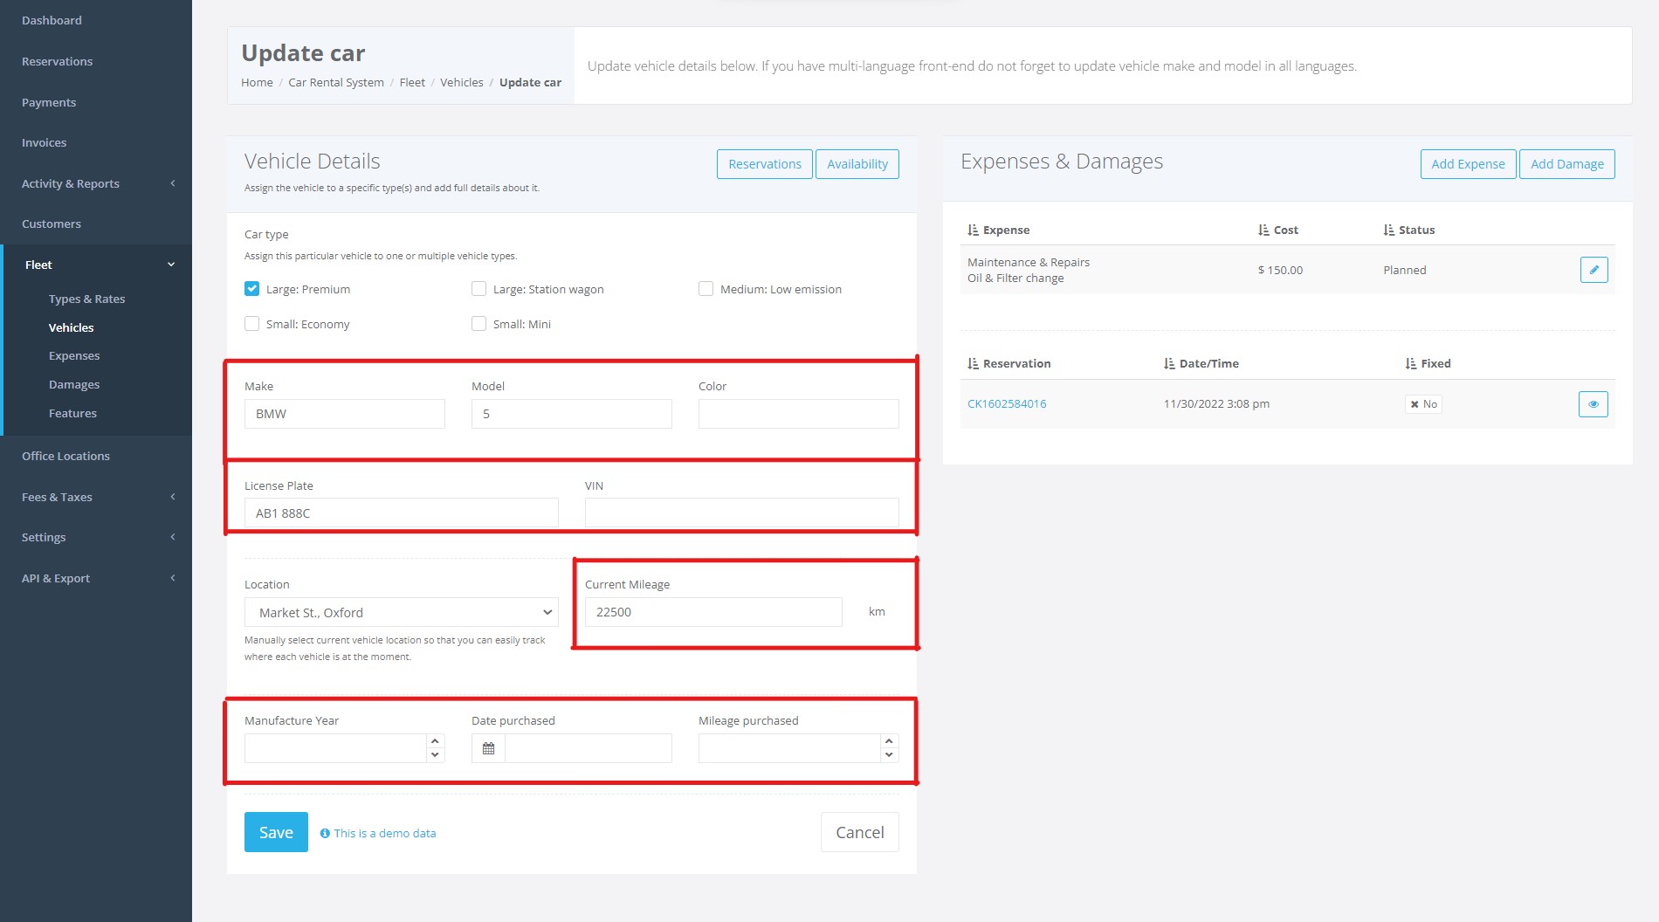The width and height of the screenshot is (1659, 922).
Task: Check the Small: Economy type
Action: coord(251,324)
